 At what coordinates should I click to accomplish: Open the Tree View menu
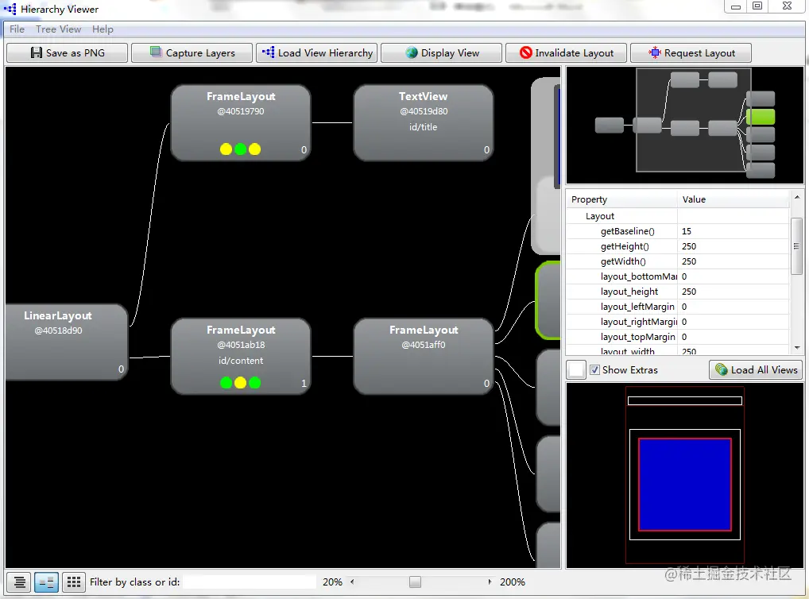pyautogui.click(x=58, y=29)
